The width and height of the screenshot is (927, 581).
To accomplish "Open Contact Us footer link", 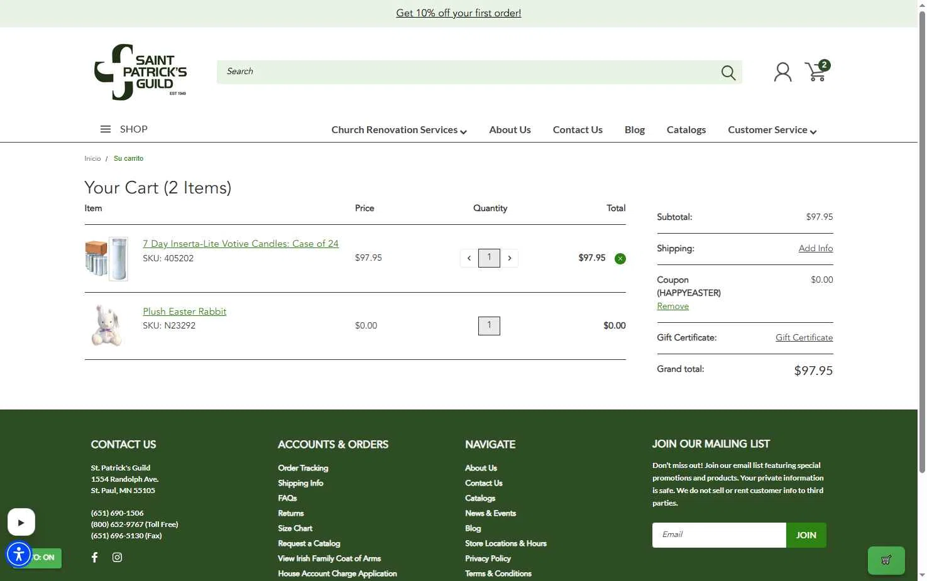I will pyautogui.click(x=484, y=483).
